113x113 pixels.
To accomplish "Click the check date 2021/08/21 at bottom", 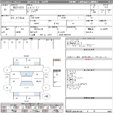I will click(x=77, y=111).
